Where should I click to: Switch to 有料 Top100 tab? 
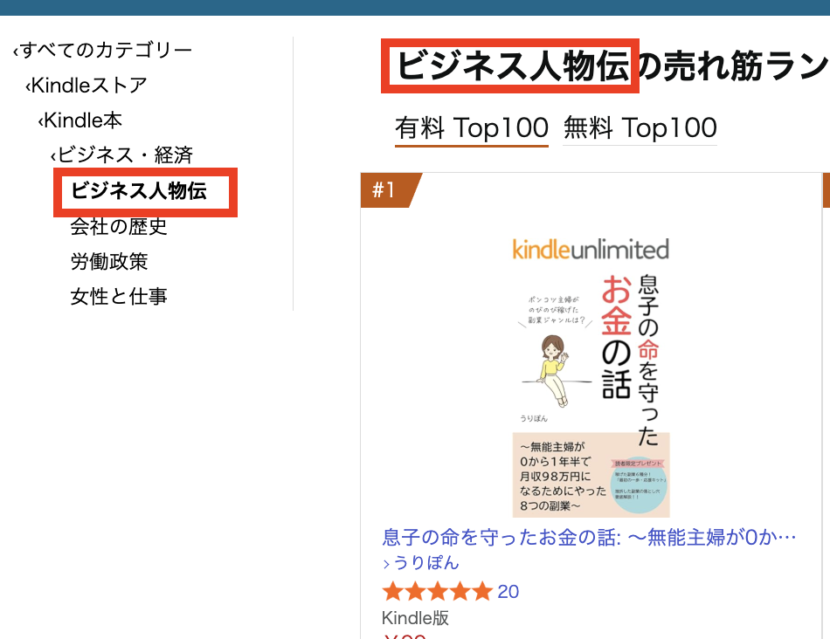click(472, 128)
